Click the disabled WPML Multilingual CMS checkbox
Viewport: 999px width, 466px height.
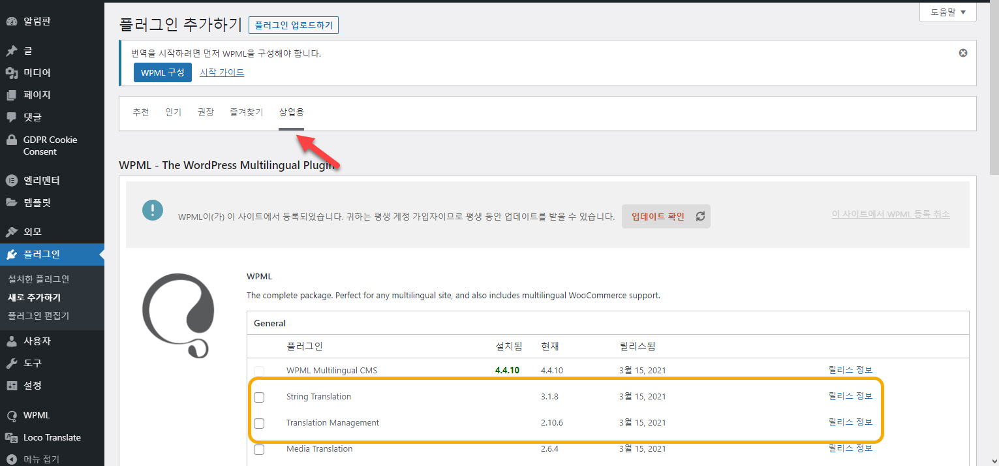click(x=259, y=371)
